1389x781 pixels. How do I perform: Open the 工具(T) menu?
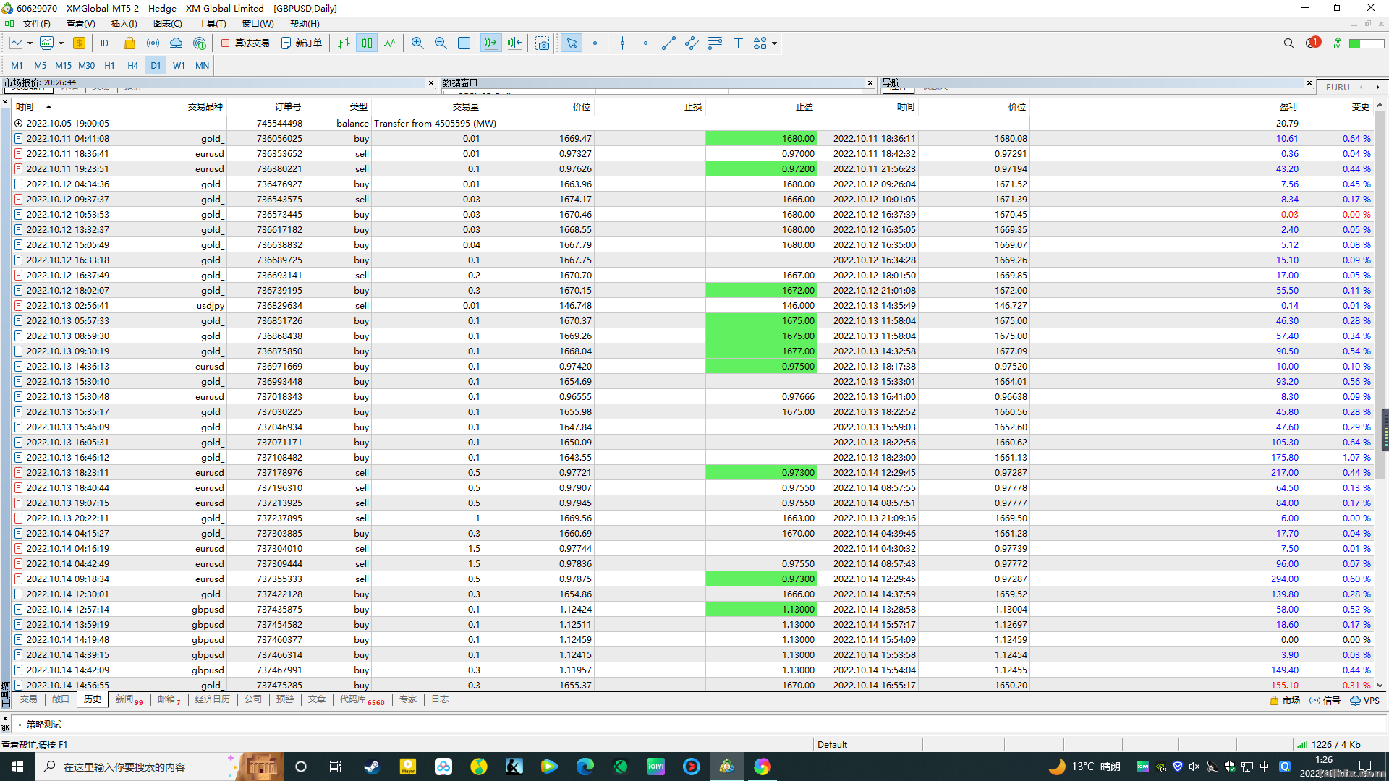(x=212, y=23)
